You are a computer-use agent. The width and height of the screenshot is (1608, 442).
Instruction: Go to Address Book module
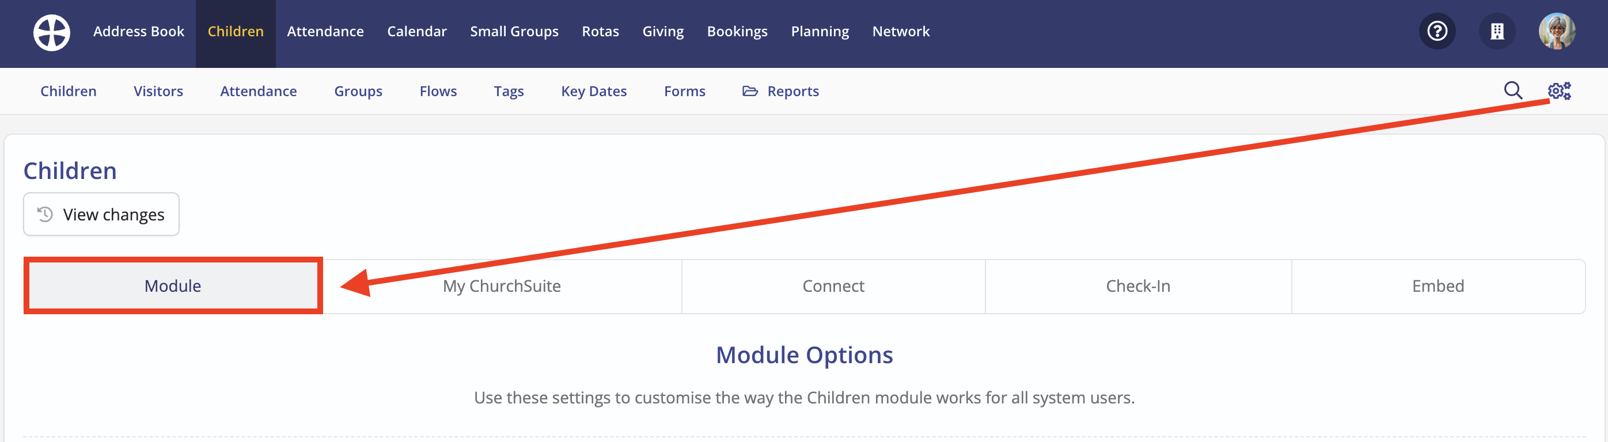pyautogui.click(x=139, y=31)
